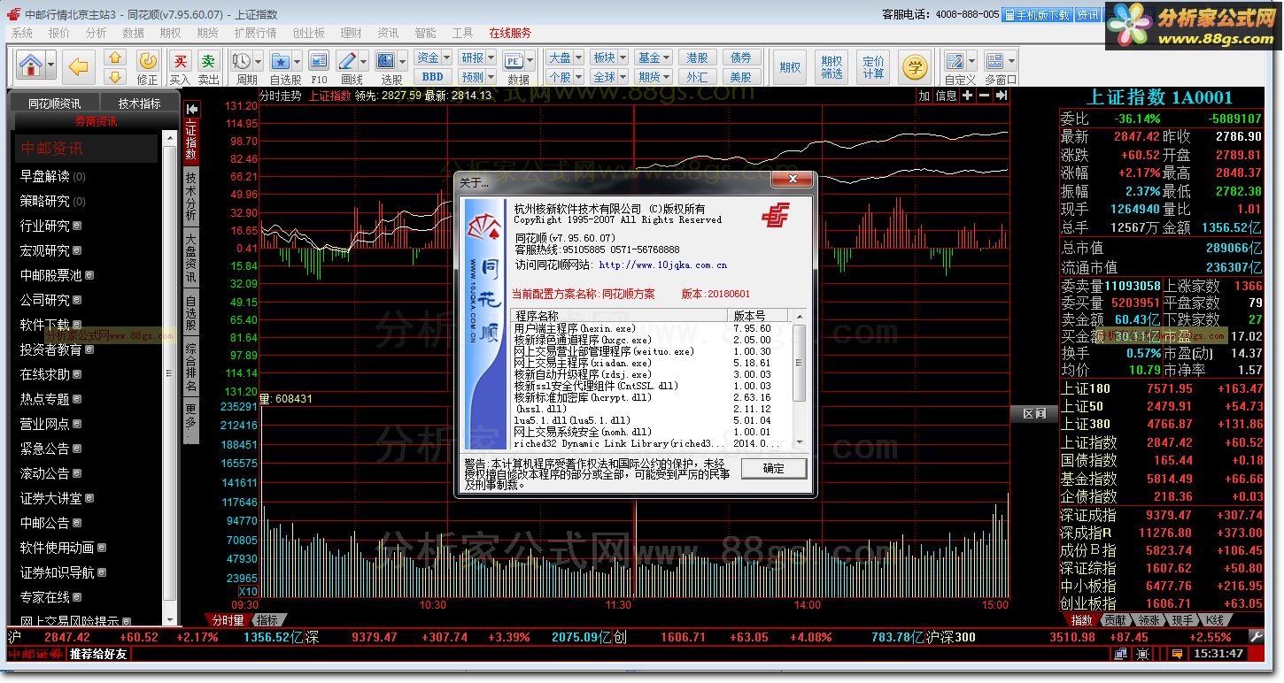Image resolution: width=1284 pixels, height=683 pixels.
Task: Open the 分析 menu
Action: [x=96, y=33]
